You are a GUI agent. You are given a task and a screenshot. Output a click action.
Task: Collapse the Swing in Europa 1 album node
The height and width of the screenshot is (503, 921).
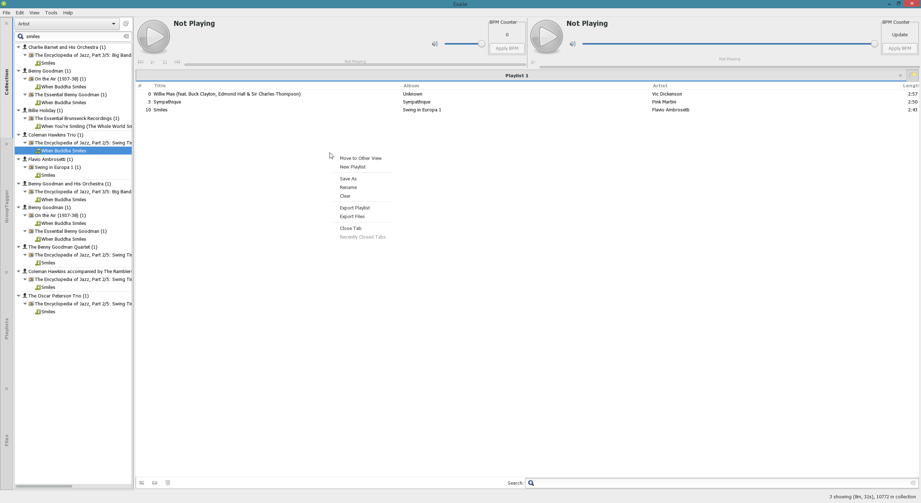pos(25,167)
